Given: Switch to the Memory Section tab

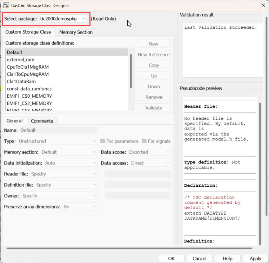Looking at the screenshot, I should tap(76, 32).
